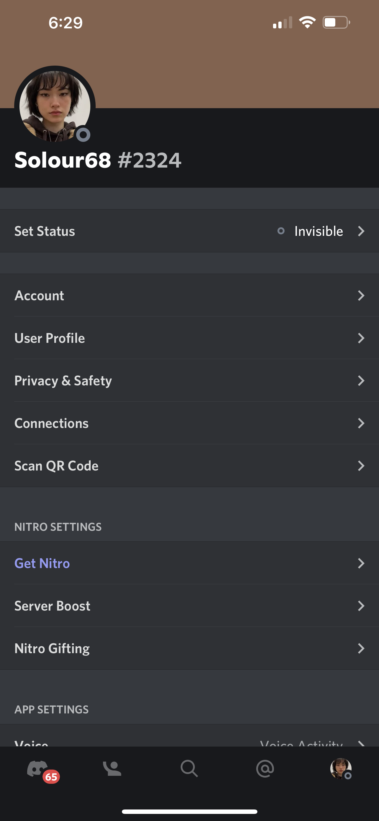The image size is (379, 821).
Task: Change the Invisible status selection
Action: [x=318, y=231]
